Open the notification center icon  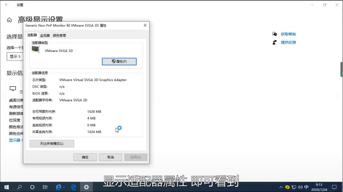(x=334, y=187)
